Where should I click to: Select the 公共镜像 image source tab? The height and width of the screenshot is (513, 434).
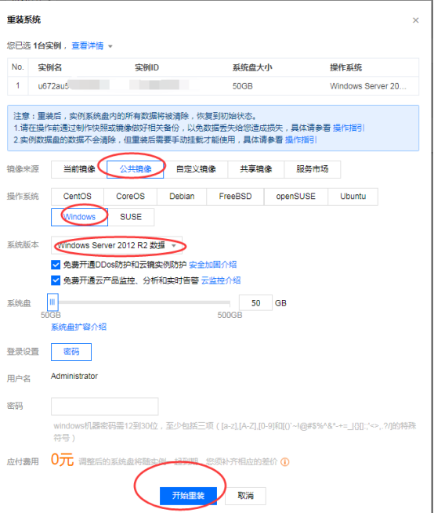[x=136, y=169]
